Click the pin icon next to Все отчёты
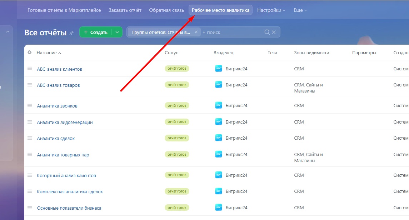The image size is (409, 220). click(x=71, y=33)
